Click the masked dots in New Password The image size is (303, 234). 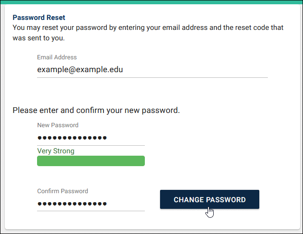coord(72,138)
